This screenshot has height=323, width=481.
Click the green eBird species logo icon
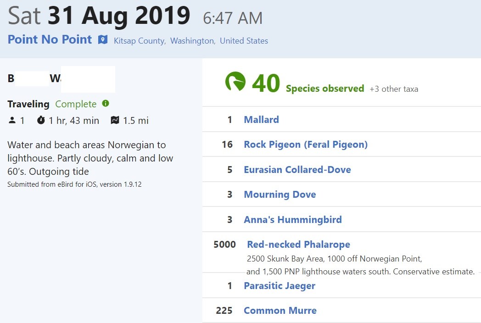click(235, 82)
